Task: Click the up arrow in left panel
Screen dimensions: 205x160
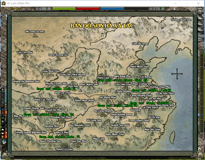Action: coord(3,130)
